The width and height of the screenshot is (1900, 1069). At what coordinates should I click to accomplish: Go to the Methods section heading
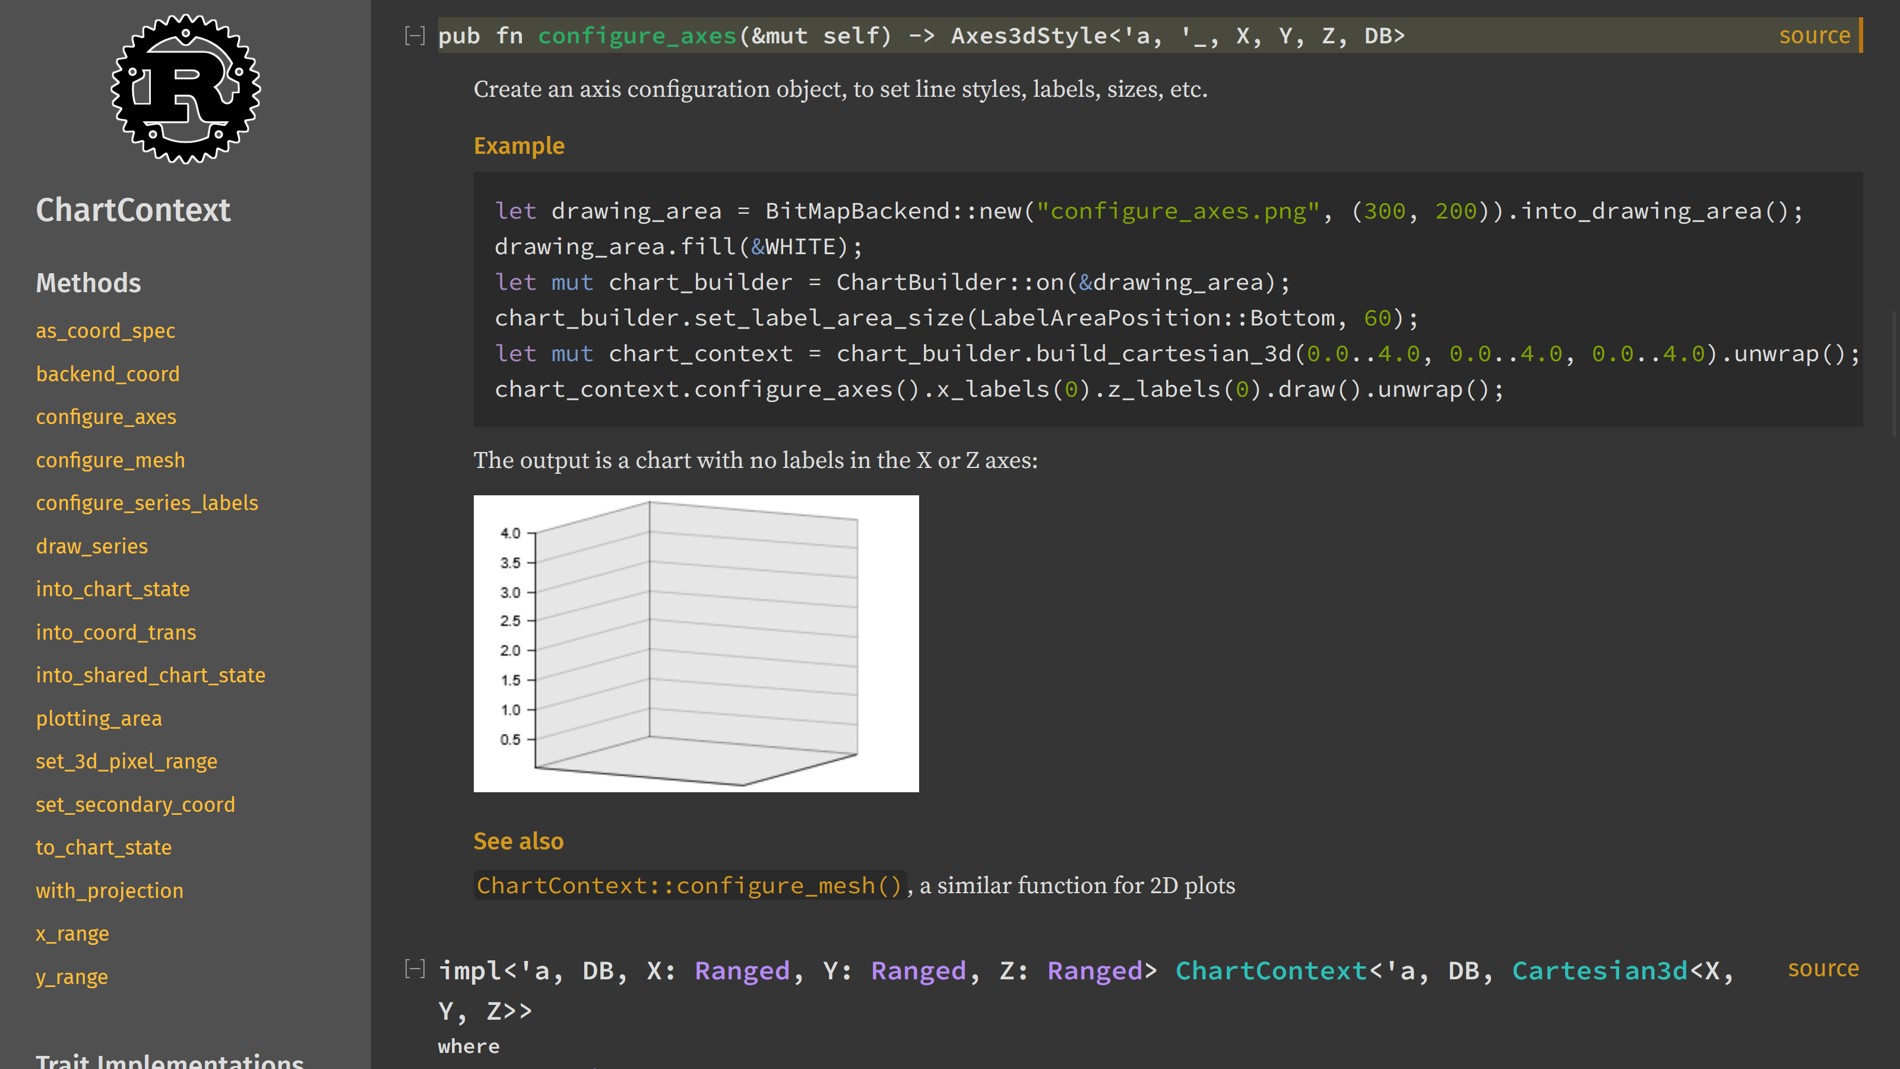click(x=88, y=283)
